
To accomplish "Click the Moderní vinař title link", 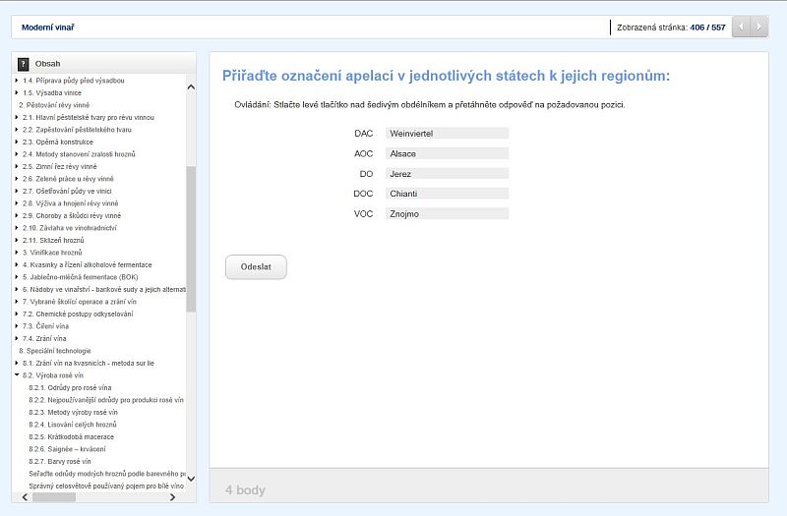I will tap(47, 28).
